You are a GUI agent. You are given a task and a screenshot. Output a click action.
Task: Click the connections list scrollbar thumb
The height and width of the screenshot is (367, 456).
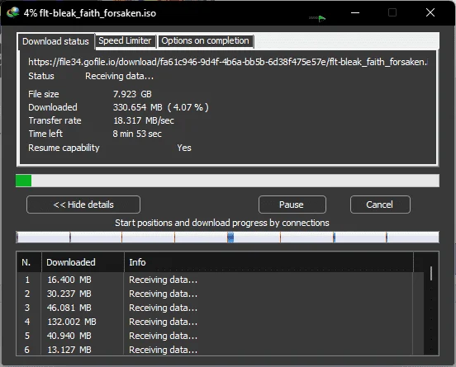click(431, 274)
